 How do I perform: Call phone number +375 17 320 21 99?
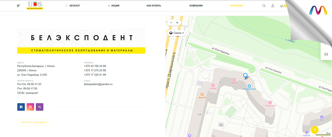pos(95,75)
